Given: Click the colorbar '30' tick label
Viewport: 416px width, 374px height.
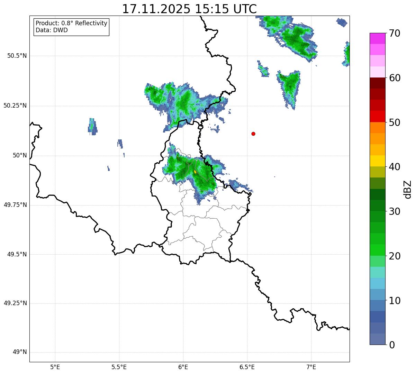Looking at the screenshot, I should pyautogui.click(x=395, y=211).
